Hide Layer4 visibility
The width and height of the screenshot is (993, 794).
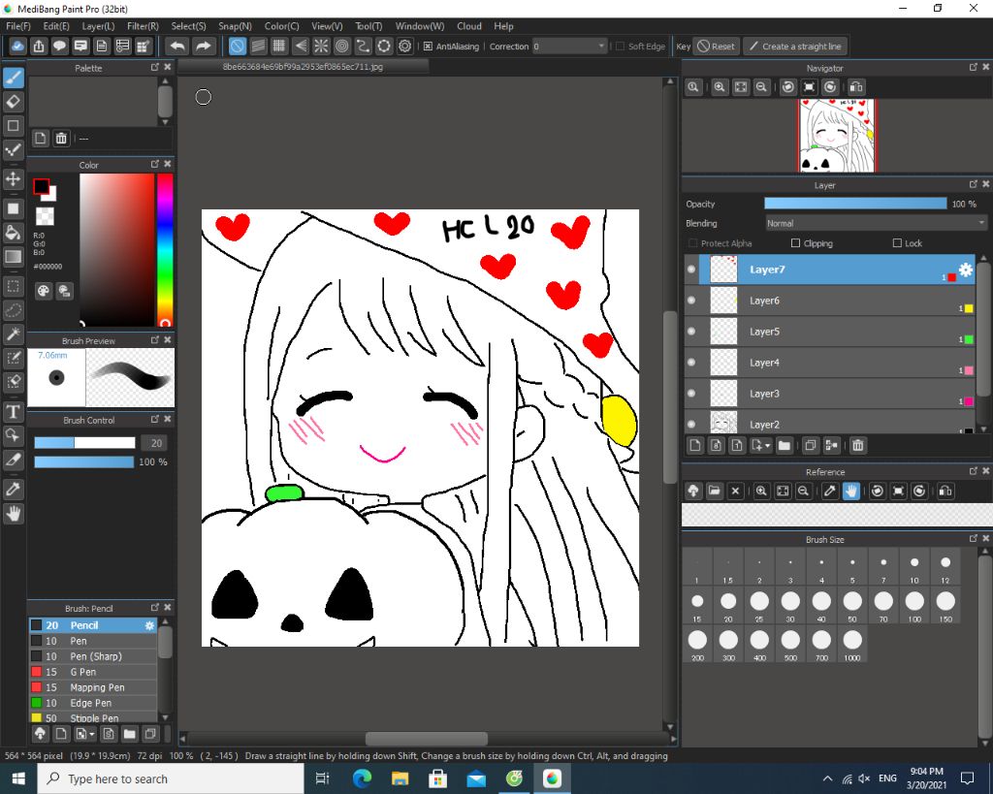coord(691,363)
